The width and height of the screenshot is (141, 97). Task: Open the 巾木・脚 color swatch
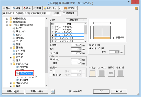pos(121,73)
